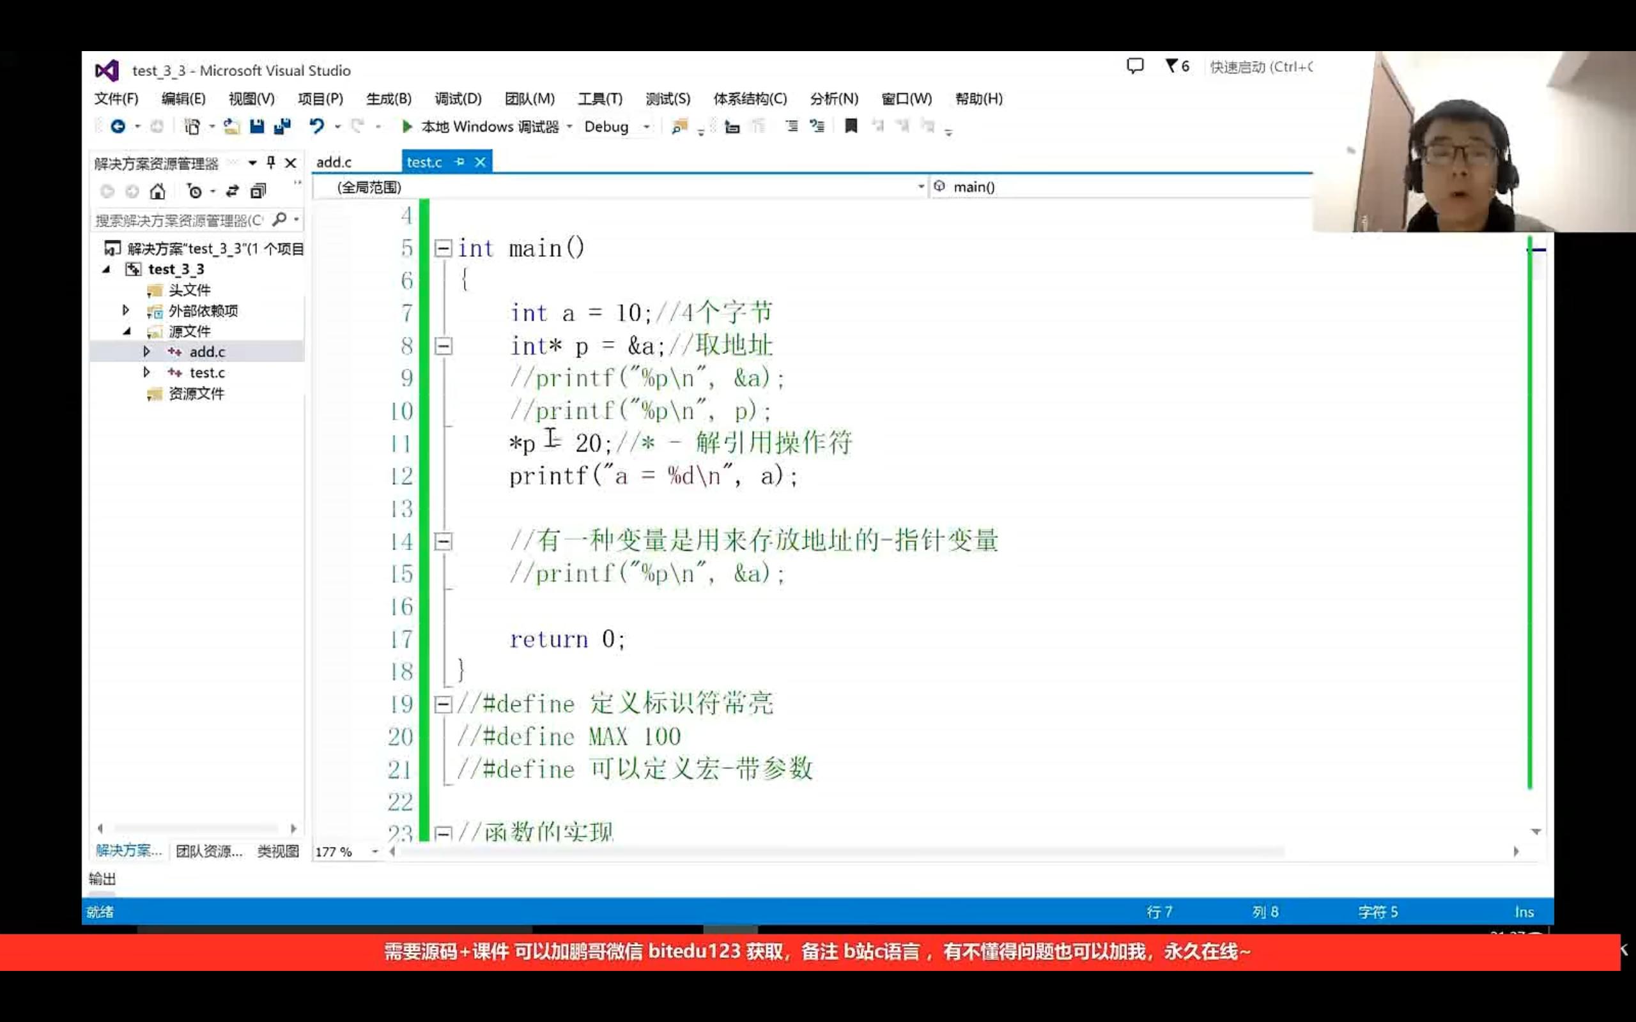This screenshot has height=1022, width=1636.
Task: Select the 解决方案 bottom tab
Action: coord(128,850)
